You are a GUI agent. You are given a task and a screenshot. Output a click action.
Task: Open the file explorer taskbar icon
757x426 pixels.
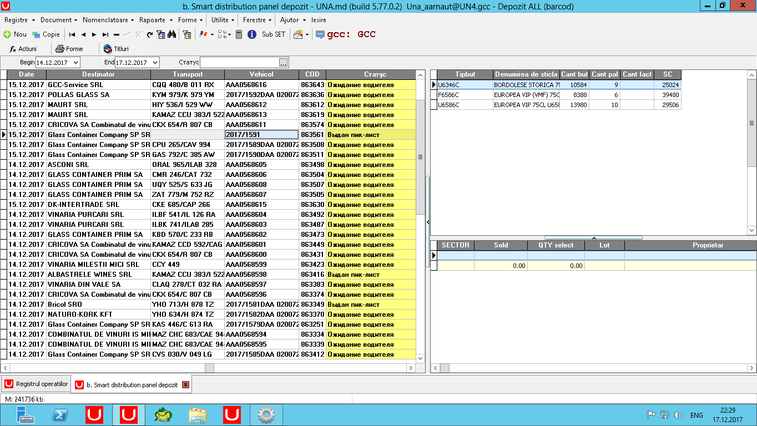point(198,415)
